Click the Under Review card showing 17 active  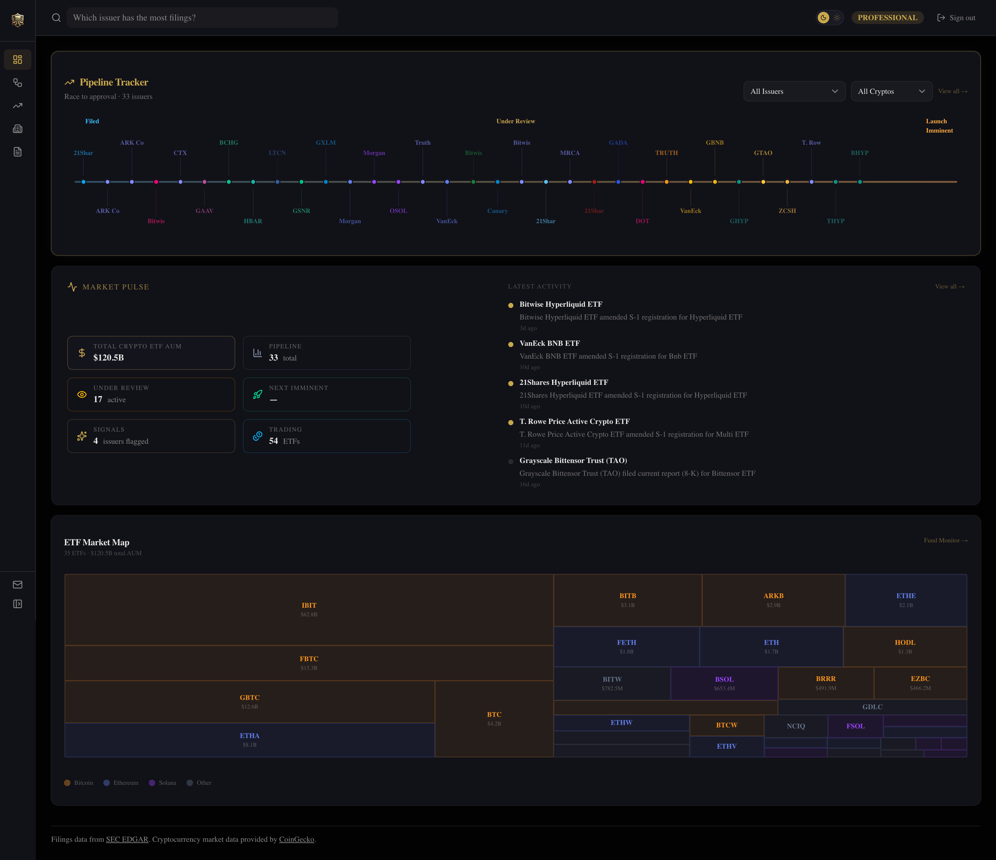(x=151, y=394)
